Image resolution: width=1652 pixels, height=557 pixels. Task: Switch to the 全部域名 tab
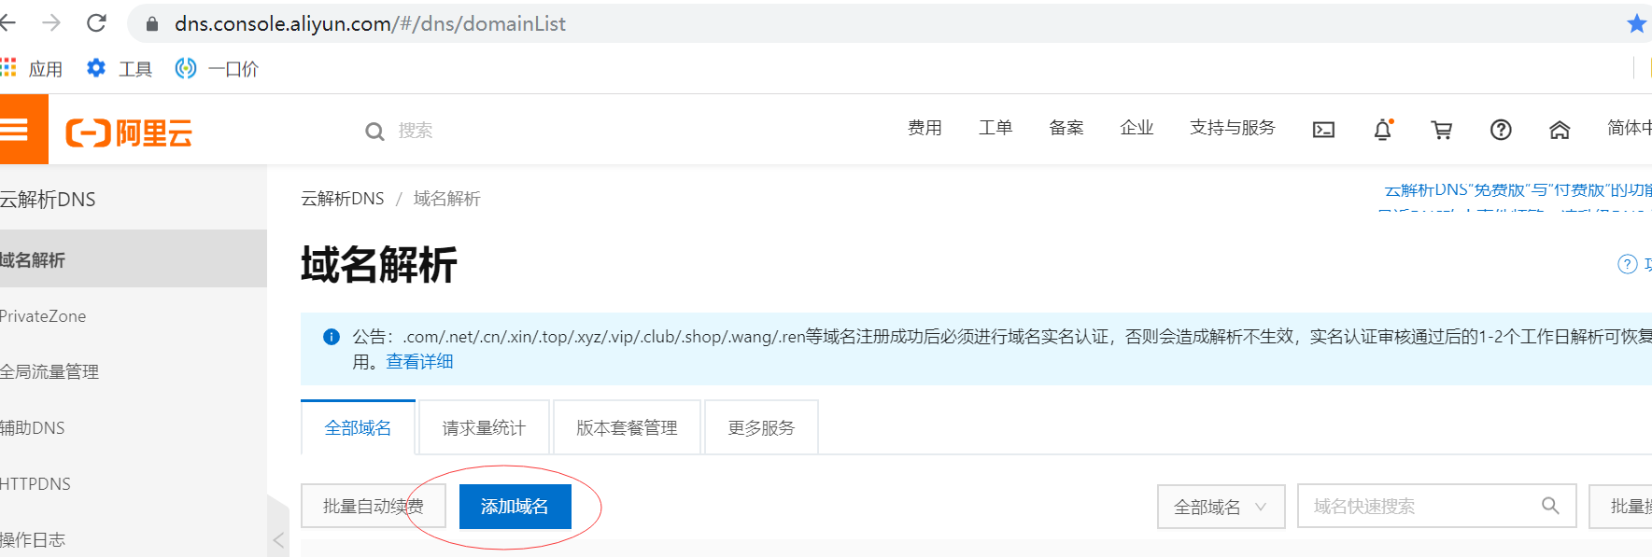(358, 427)
